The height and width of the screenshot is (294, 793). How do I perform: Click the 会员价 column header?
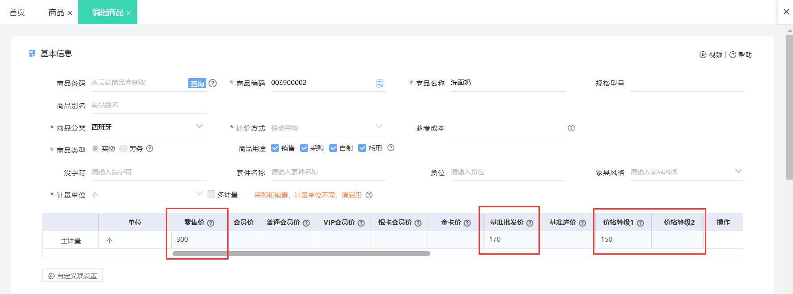click(x=243, y=222)
